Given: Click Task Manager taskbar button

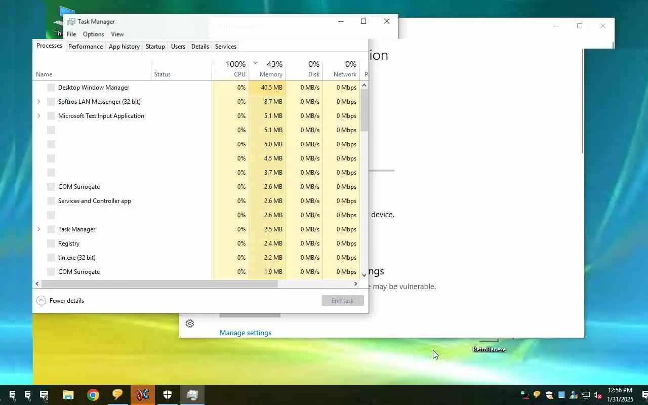Looking at the screenshot, I should (x=192, y=395).
